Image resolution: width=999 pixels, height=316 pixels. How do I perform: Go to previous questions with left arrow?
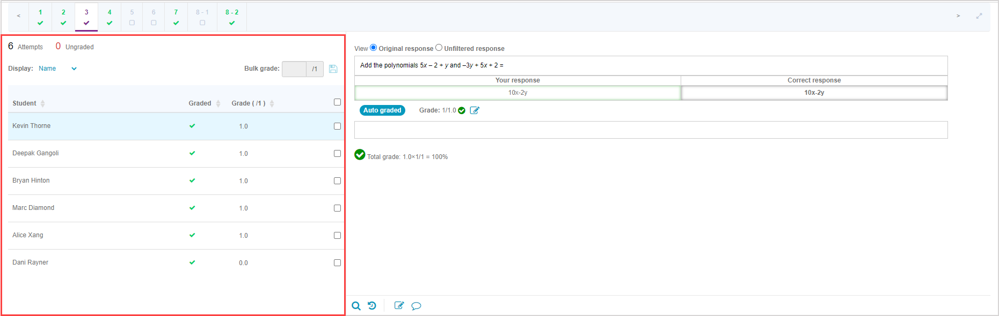pos(19,16)
